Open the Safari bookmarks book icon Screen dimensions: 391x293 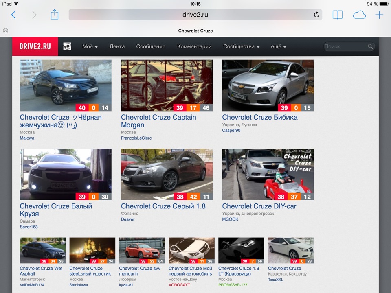(338, 15)
